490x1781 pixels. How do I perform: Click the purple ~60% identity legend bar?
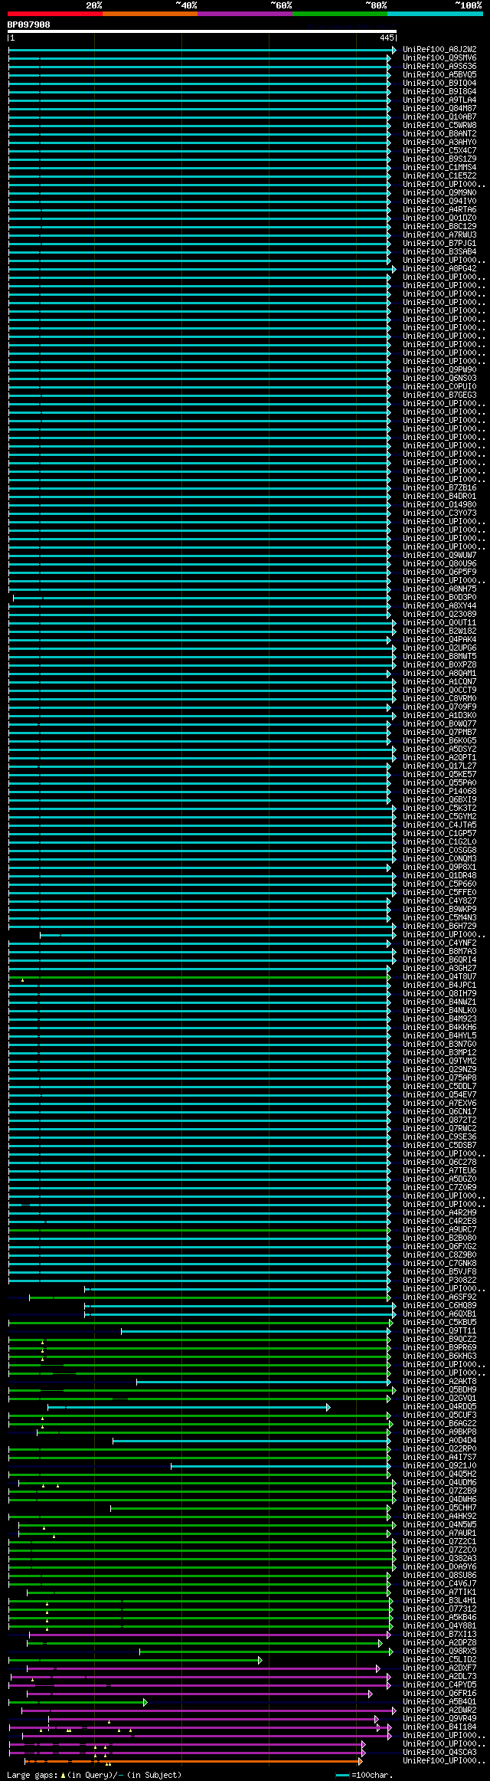click(x=244, y=14)
